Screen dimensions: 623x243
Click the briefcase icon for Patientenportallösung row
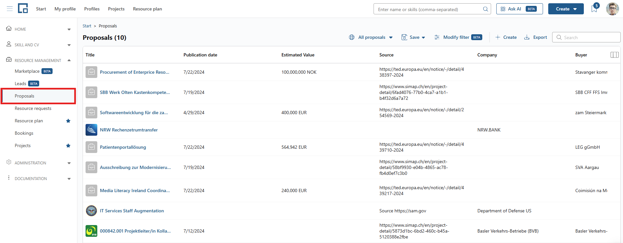pyautogui.click(x=91, y=147)
